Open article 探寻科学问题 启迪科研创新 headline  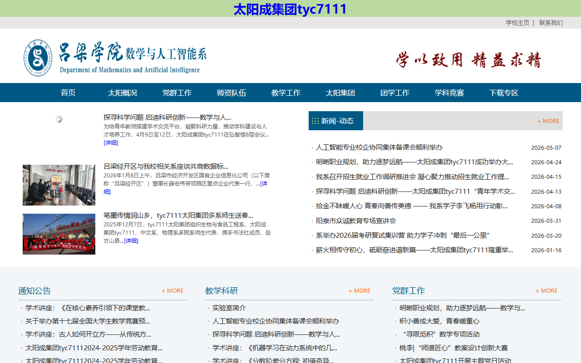click(x=167, y=118)
